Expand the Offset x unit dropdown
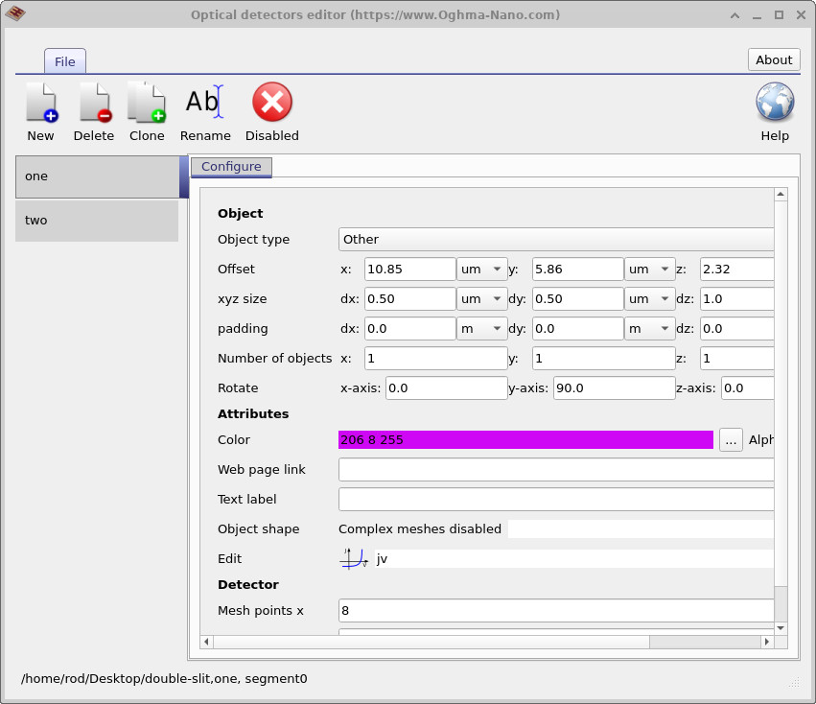 tap(482, 270)
